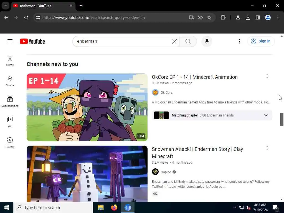Go to Home in the sidebar
Image resolution: width=284 pixels, height=213 pixels.
point(10,61)
